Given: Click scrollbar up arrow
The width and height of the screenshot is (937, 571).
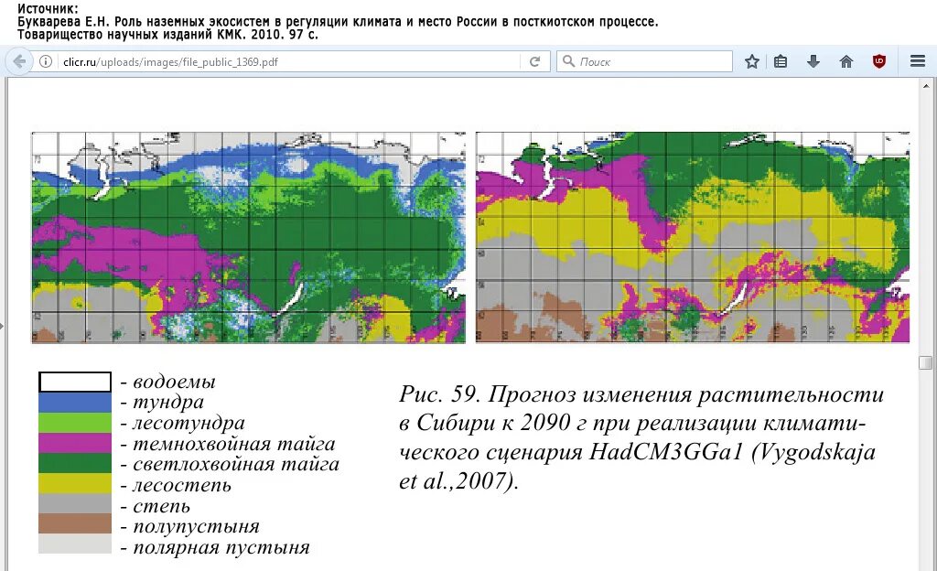Looking at the screenshot, I should [926, 85].
